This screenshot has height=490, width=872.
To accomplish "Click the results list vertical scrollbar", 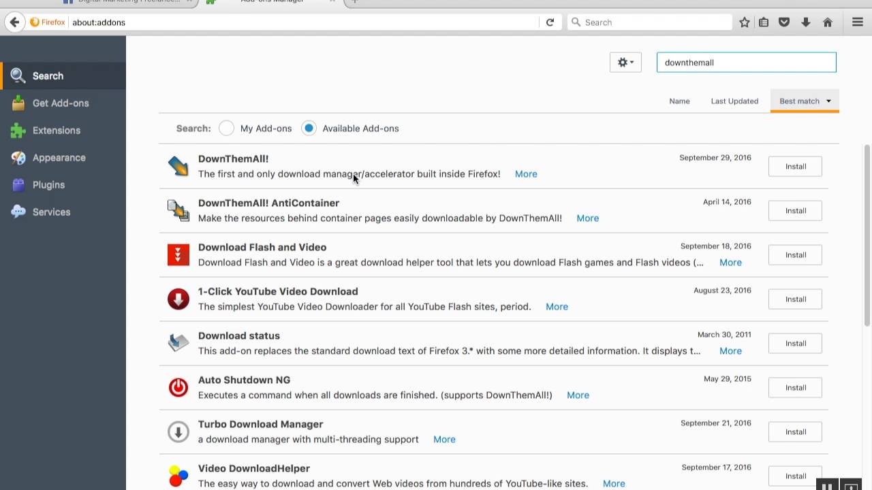I will click(x=867, y=235).
